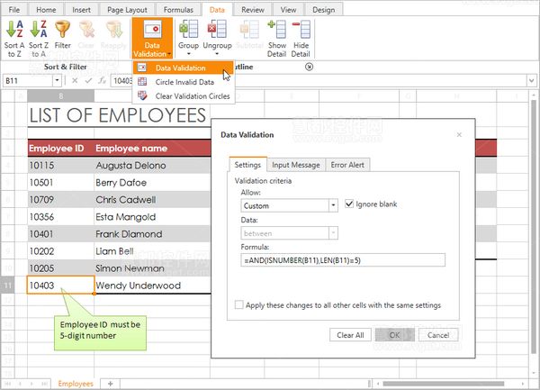Click the formula bar cancel X icon

[75, 81]
